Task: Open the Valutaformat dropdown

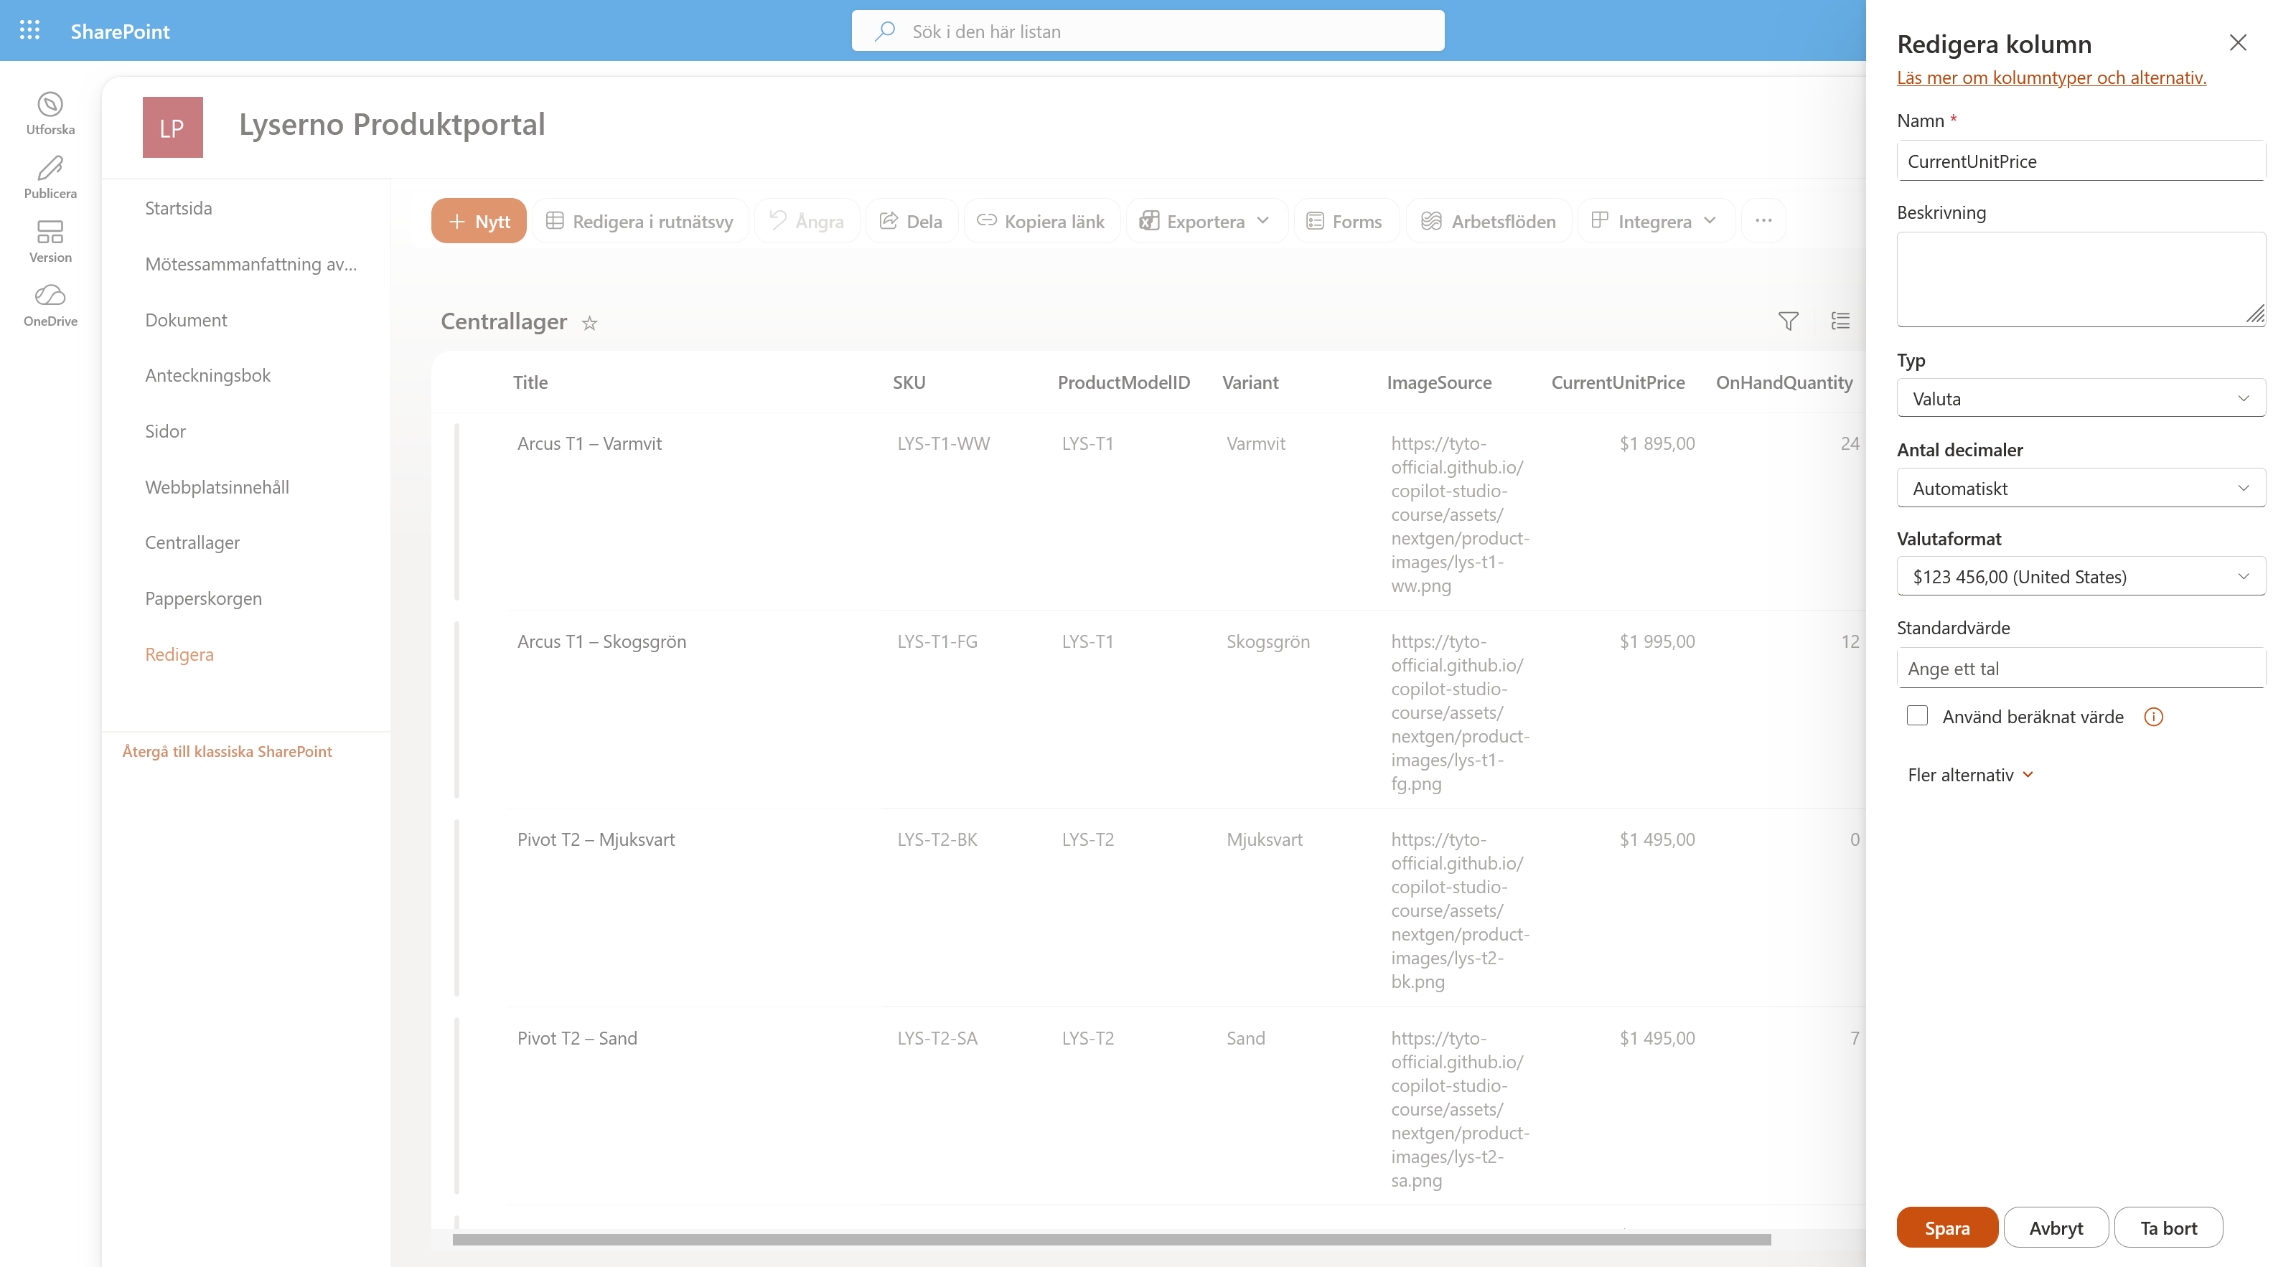Action: tap(2080, 577)
